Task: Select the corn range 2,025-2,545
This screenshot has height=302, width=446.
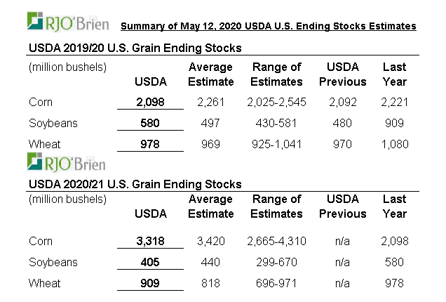Action: [276, 103]
